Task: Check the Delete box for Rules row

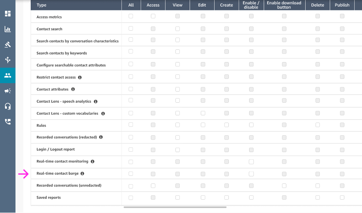Action: pos(318,125)
